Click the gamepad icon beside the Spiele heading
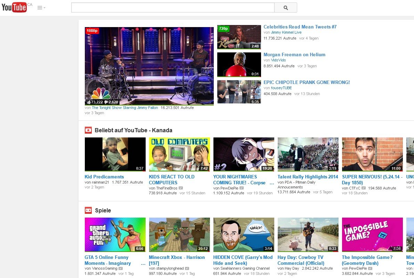 (88, 210)
